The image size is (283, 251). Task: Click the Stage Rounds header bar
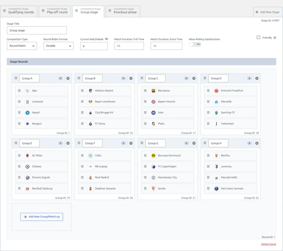[x=141, y=62]
